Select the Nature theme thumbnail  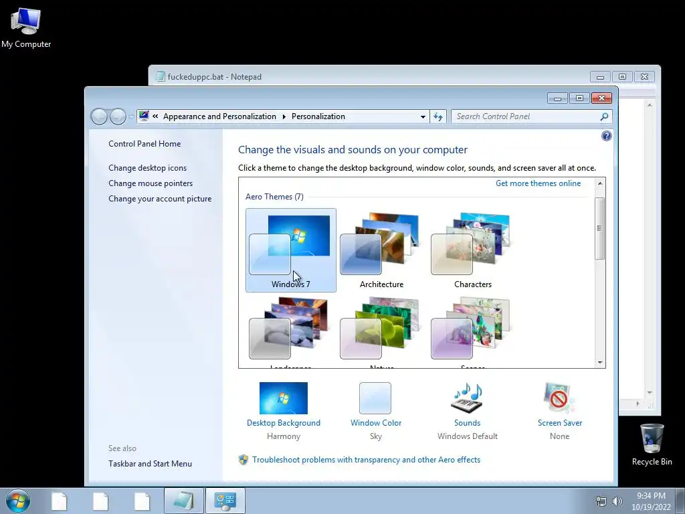[x=379, y=329]
